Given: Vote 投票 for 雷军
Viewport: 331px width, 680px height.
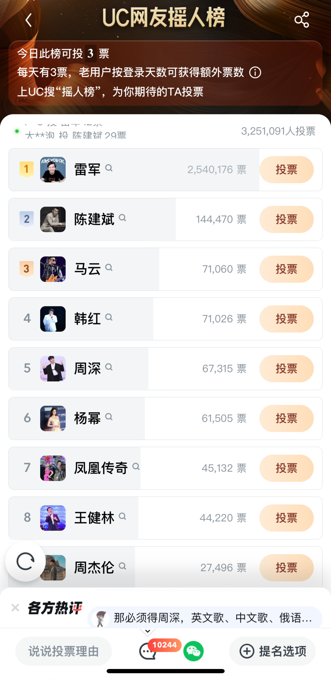Looking at the screenshot, I should 287,170.
